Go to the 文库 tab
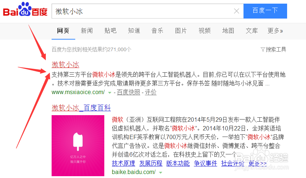Screen dimensions: 306x178 252,31
